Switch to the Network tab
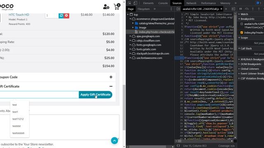The height and width of the screenshot is (148, 264). tap(191, 3)
